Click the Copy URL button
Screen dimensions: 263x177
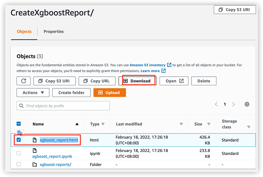[x=97, y=81]
